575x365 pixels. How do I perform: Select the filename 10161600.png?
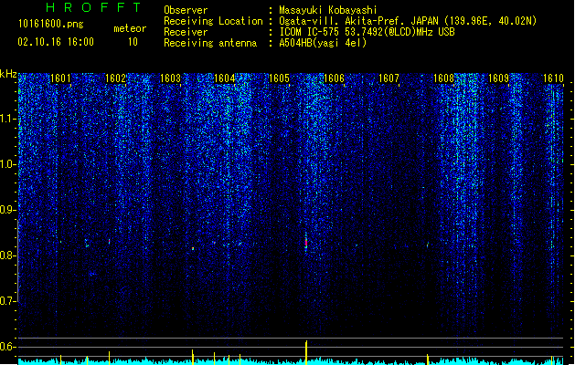[x=51, y=25]
